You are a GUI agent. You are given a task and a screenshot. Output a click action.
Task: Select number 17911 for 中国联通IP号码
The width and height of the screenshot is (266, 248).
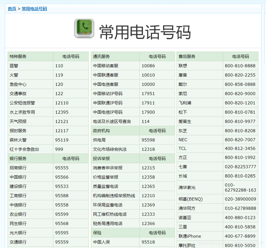click(x=148, y=103)
